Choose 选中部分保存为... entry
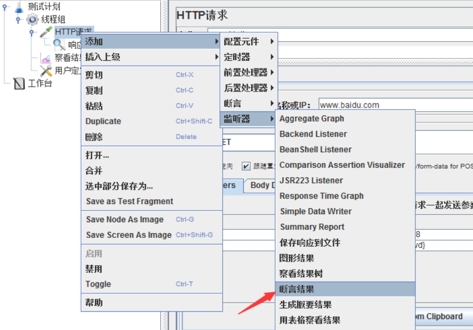This screenshot has width=473, height=330. pos(152,186)
